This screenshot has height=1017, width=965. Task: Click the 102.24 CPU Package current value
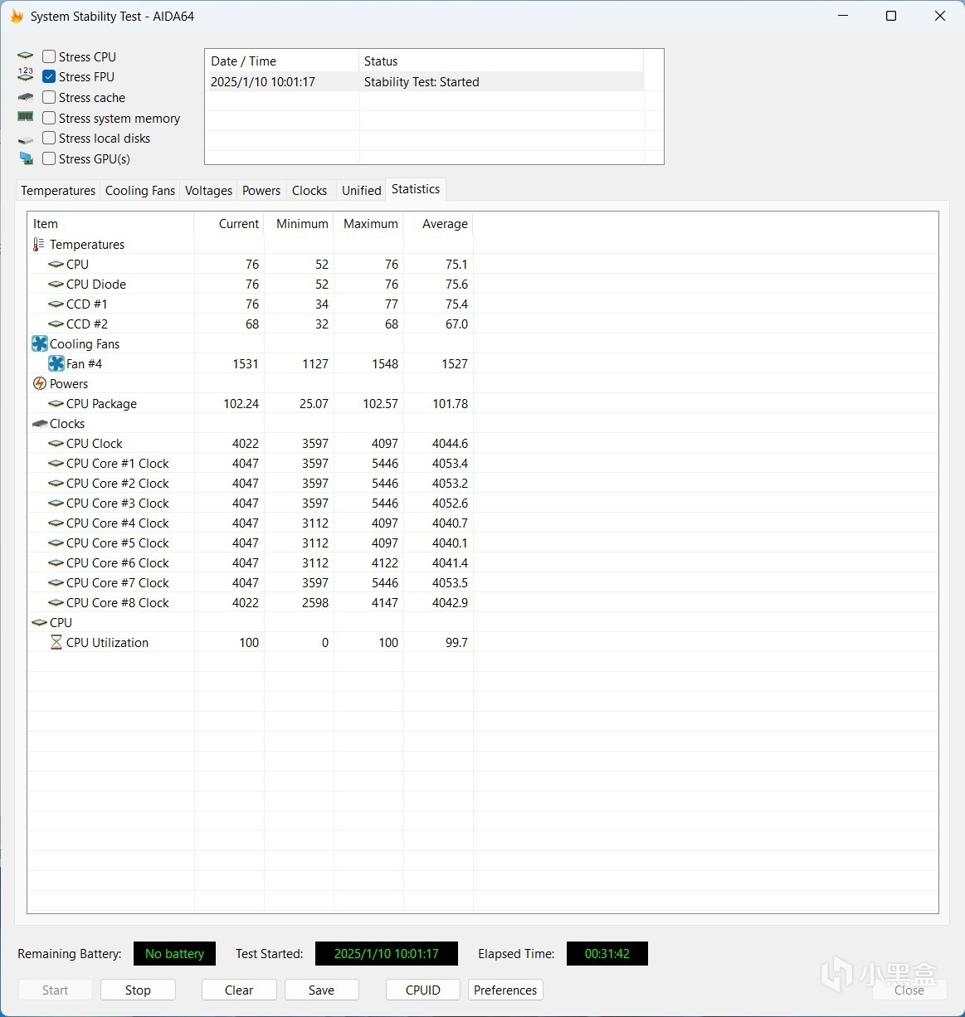tap(241, 403)
